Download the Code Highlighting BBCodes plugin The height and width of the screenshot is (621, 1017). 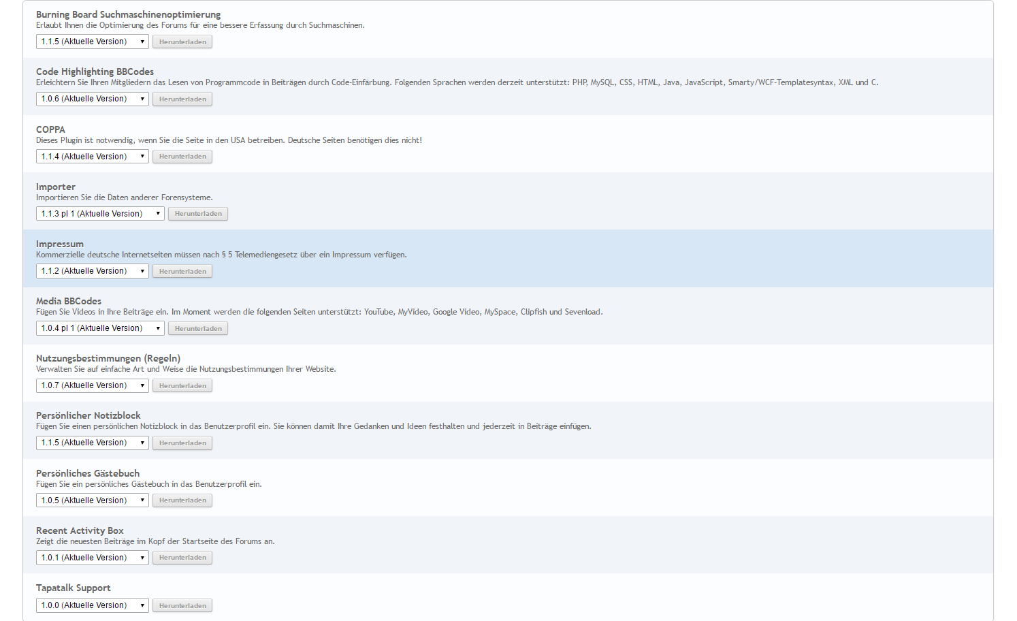(x=182, y=99)
